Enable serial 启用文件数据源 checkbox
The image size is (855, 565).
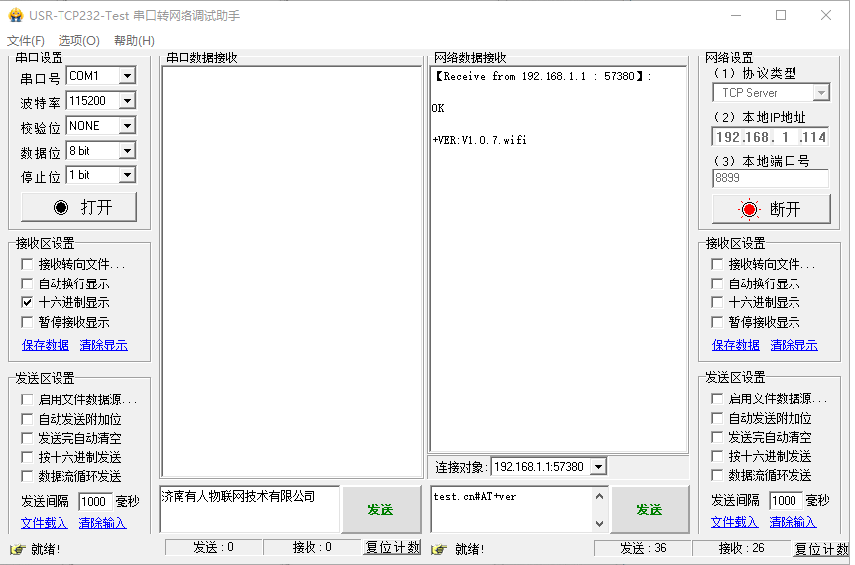tap(27, 399)
